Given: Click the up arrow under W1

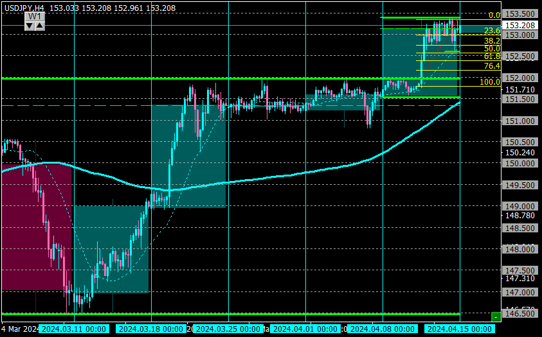Looking at the screenshot, I should (40, 26).
